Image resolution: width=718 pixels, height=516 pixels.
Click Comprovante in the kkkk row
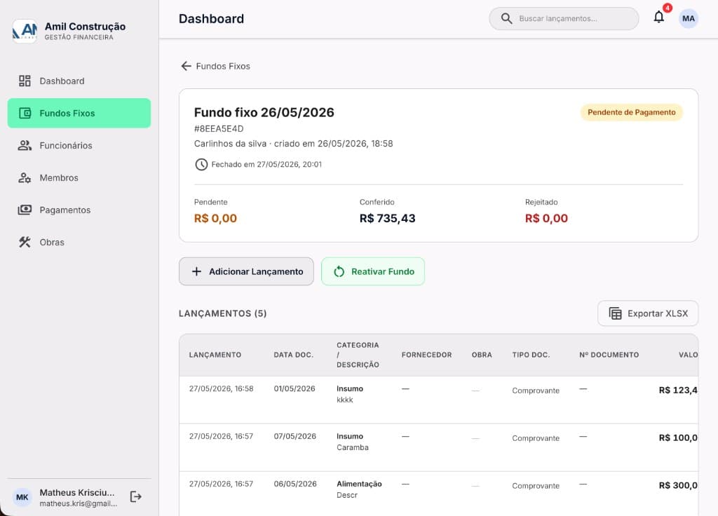(536, 391)
